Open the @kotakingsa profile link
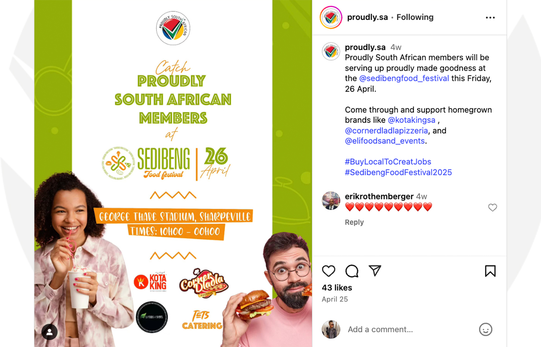This screenshot has height=347, width=541. [412, 120]
